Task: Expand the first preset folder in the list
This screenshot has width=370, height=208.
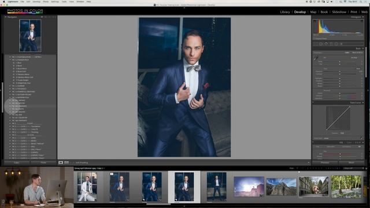Action: pyautogui.click(x=10, y=57)
